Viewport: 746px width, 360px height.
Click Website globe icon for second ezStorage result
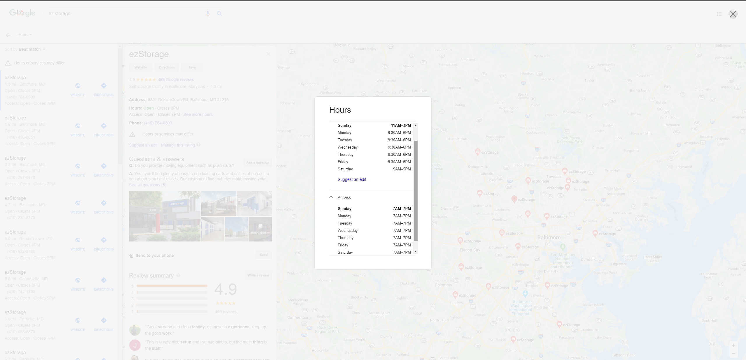78,126
